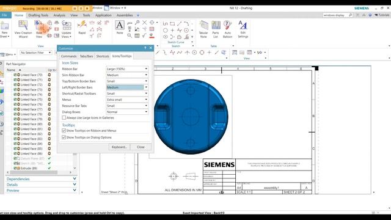Select the line sketch curve tool

tap(179, 24)
